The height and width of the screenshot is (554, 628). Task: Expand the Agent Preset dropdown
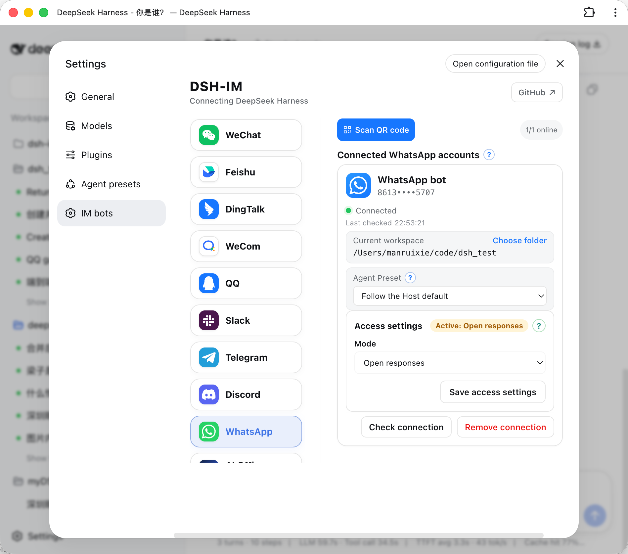pyautogui.click(x=450, y=296)
